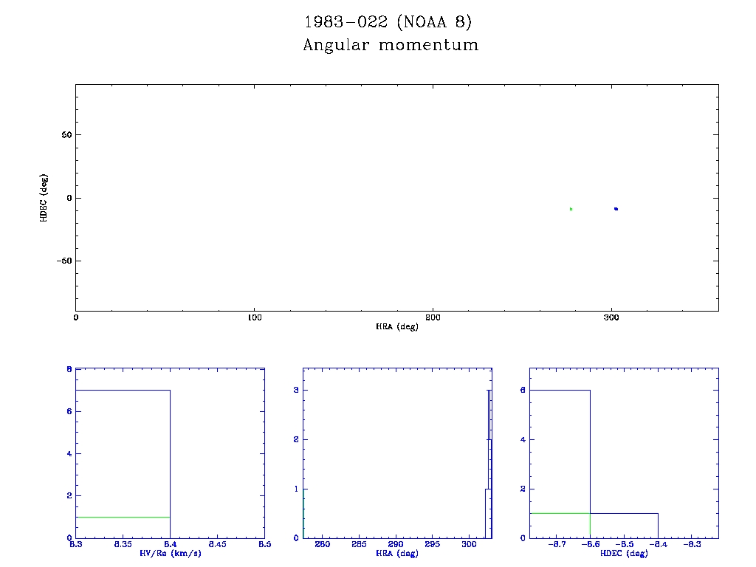Click the green data point in main plot
The height and width of the screenshot is (567, 756).
(571, 209)
